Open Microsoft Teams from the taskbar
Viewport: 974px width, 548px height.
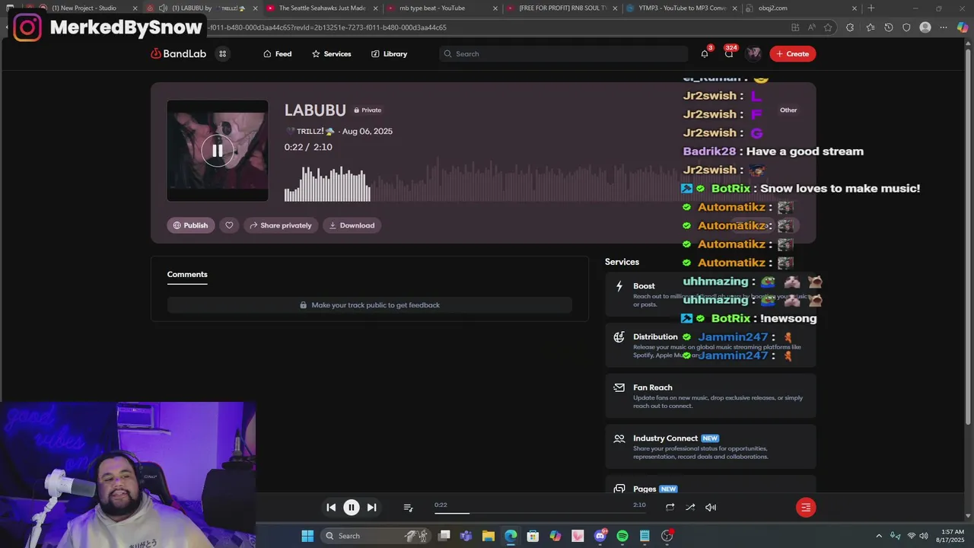tap(466, 536)
